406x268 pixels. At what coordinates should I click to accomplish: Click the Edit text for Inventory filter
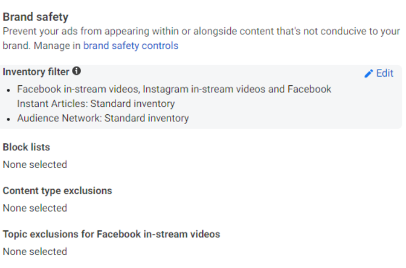tap(385, 74)
